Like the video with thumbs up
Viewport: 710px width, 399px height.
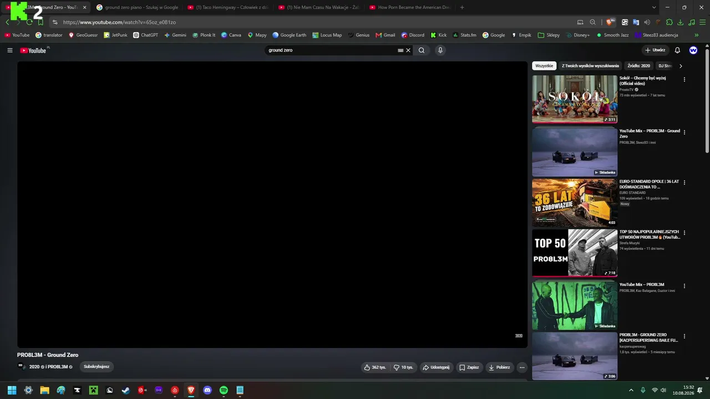click(x=375, y=367)
